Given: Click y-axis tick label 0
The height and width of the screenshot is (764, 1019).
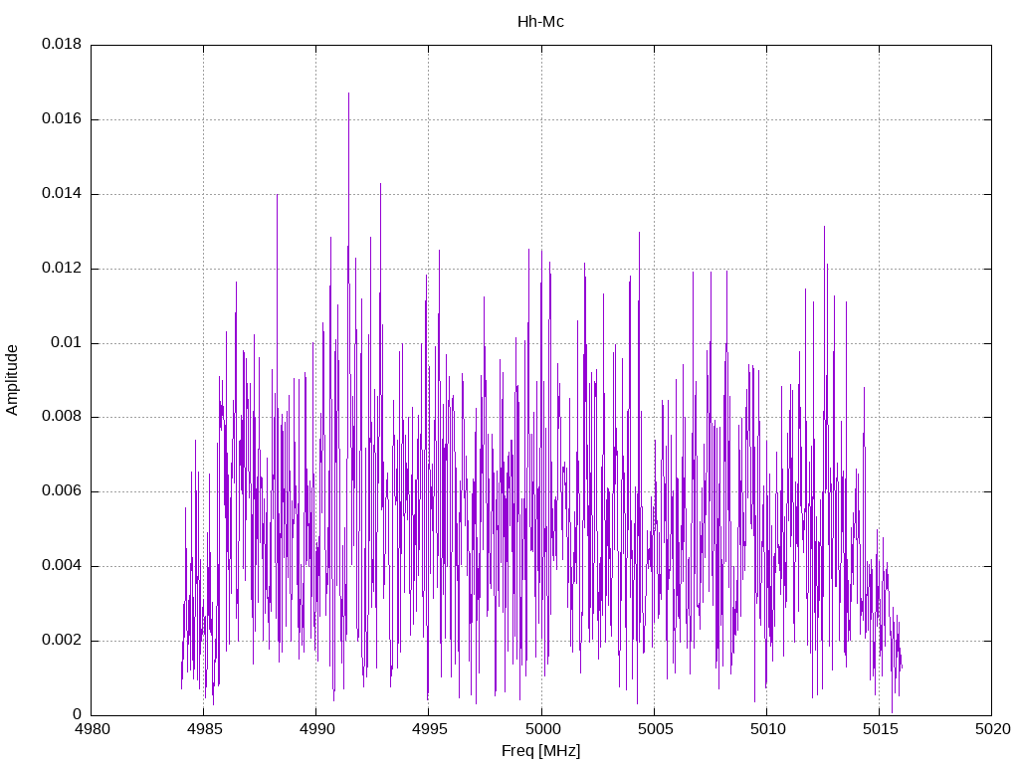Looking at the screenshot, I should (78, 714).
